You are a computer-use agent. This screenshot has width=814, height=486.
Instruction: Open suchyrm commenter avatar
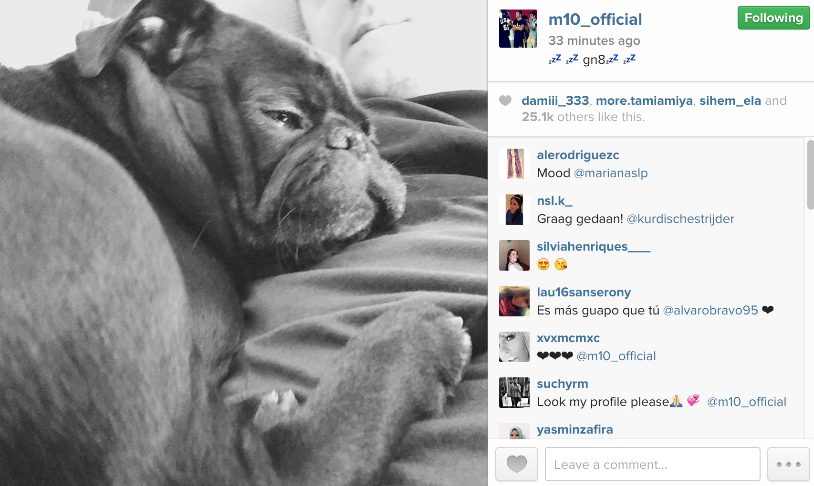click(x=514, y=393)
